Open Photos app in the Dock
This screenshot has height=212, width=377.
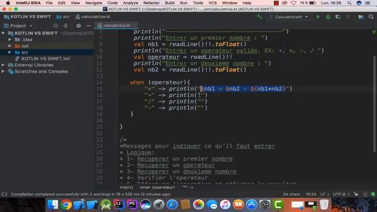199,205
